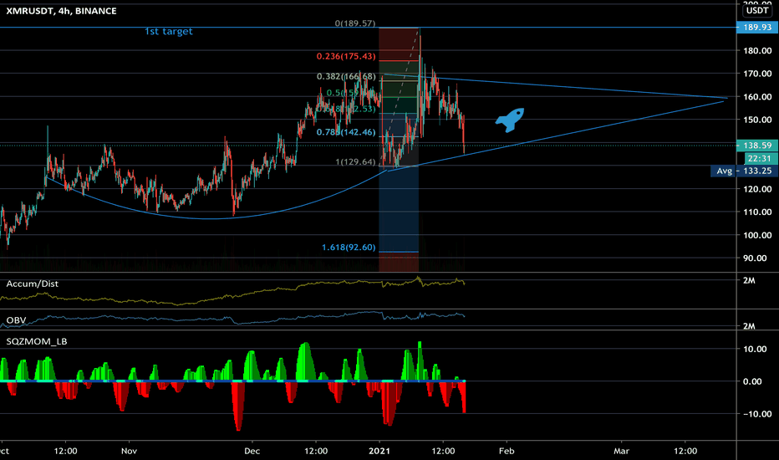779x460 pixels.
Task: Click the Feb label on time axis
Action: point(507,451)
